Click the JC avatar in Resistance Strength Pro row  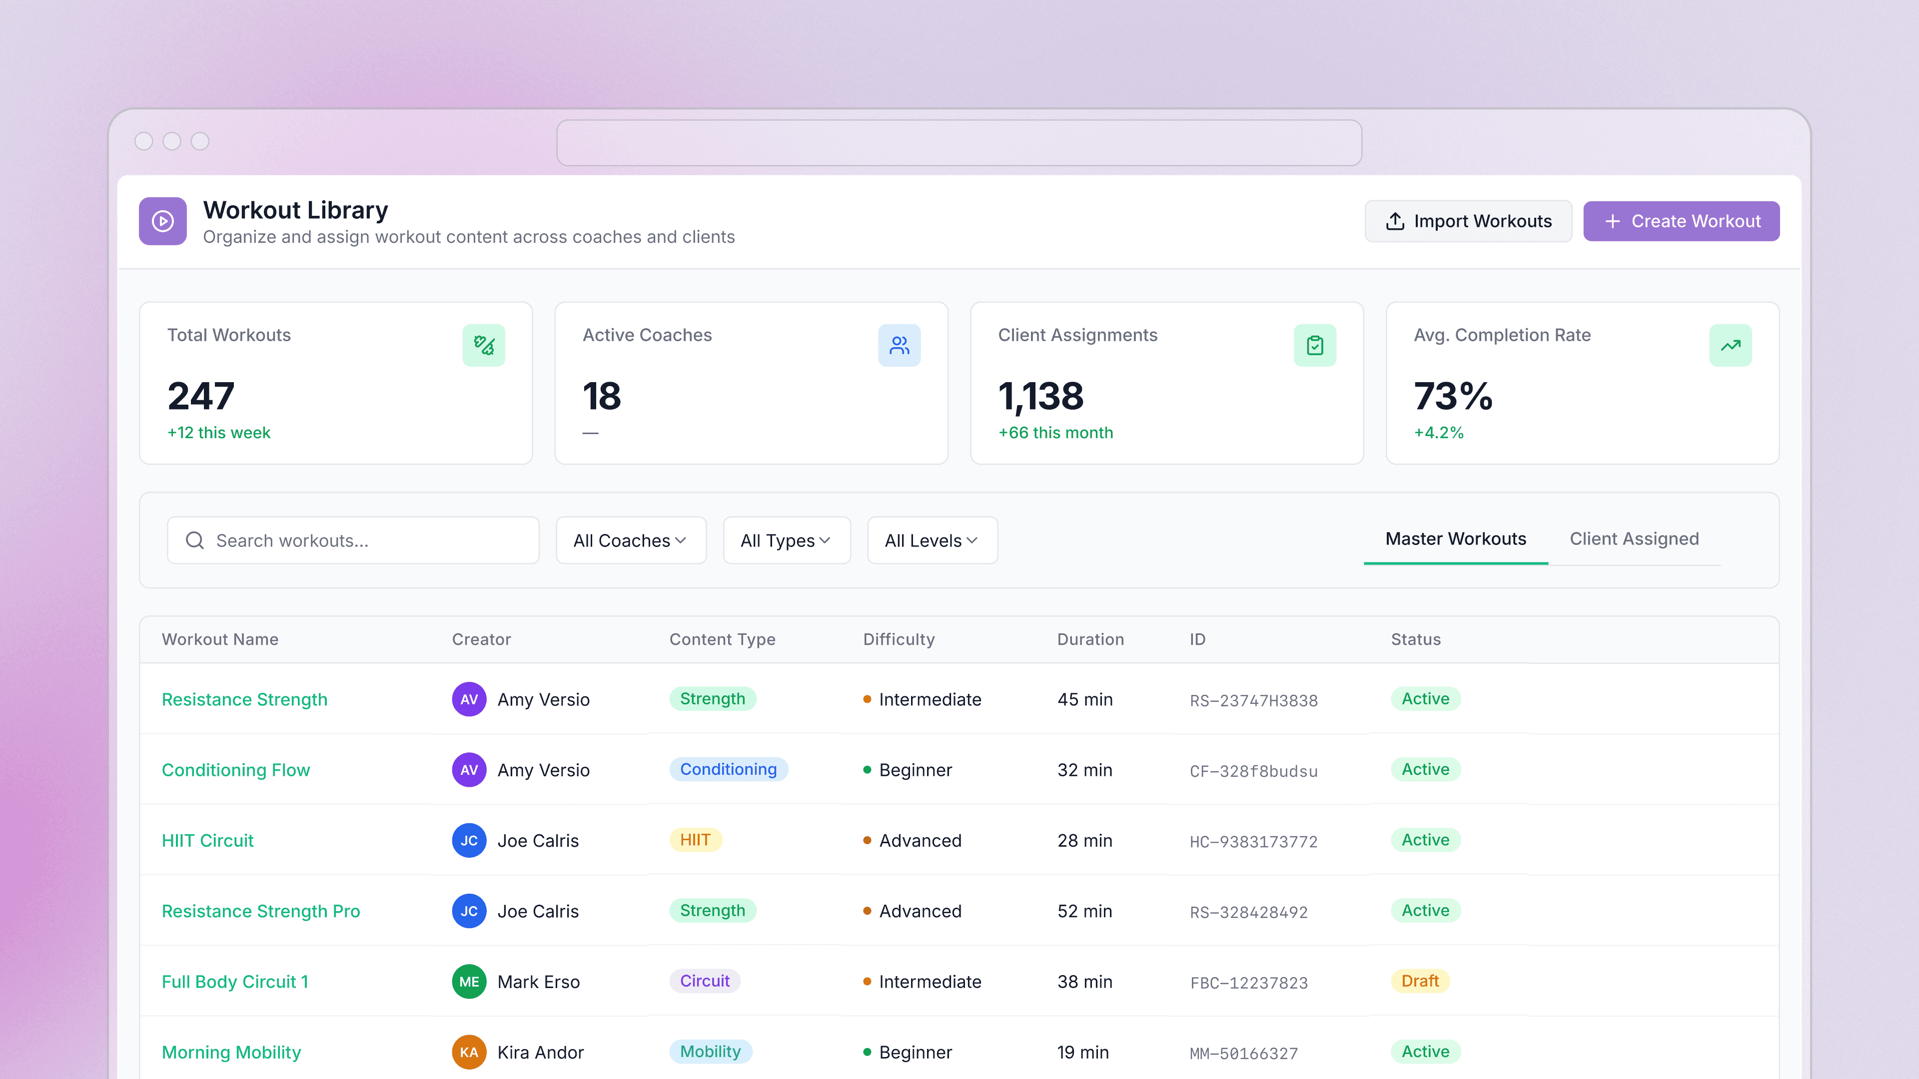tap(469, 912)
